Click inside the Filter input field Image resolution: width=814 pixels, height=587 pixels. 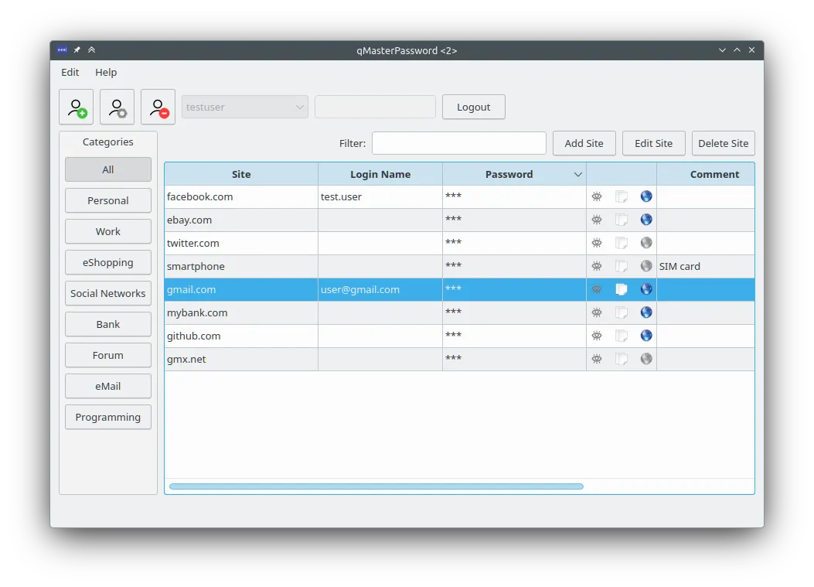point(458,143)
